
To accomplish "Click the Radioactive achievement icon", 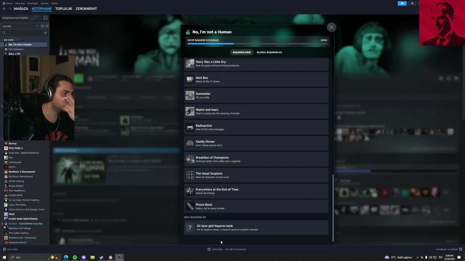I will pyautogui.click(x=190, y=127).
